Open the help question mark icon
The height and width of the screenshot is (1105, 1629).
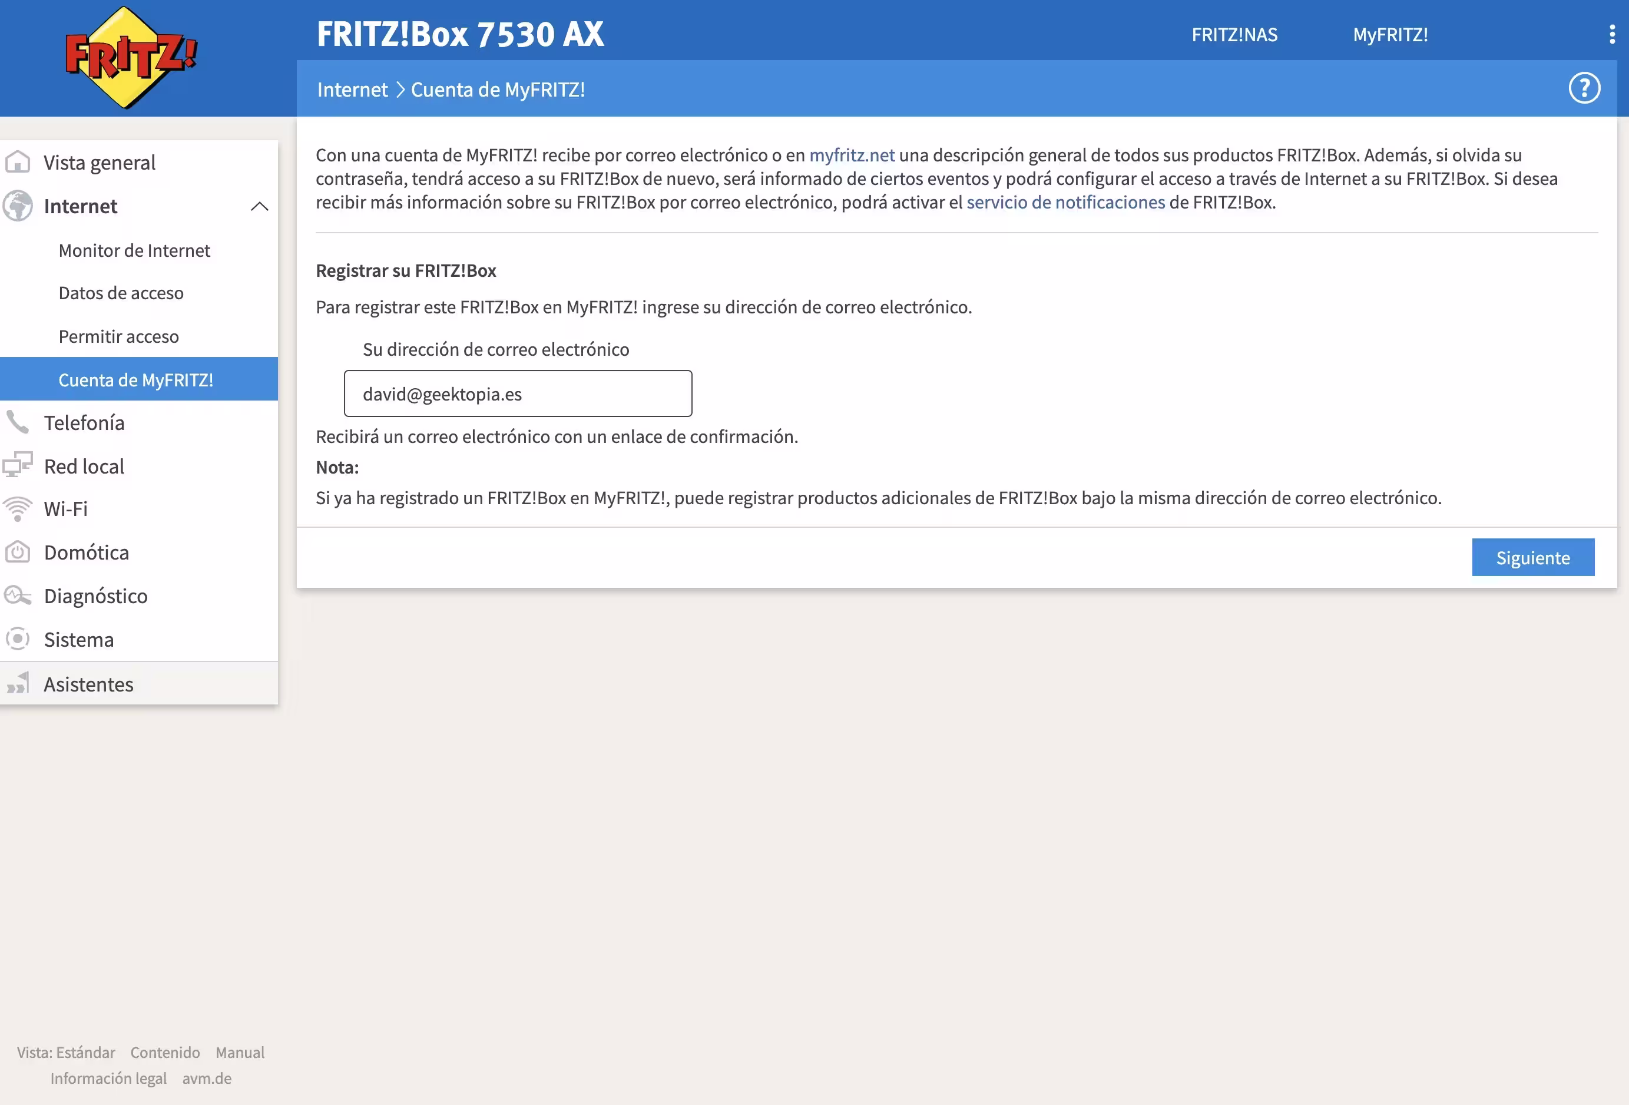click(x=1584, y=88)
